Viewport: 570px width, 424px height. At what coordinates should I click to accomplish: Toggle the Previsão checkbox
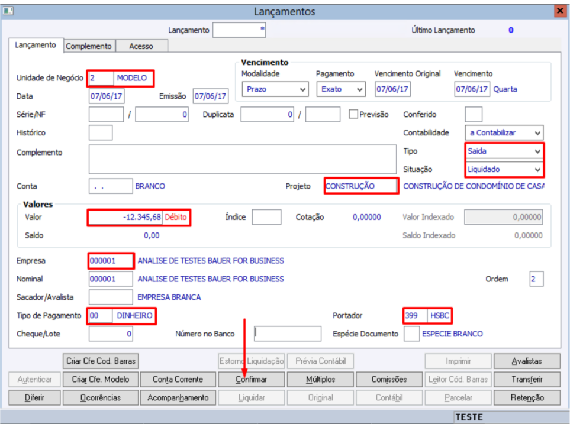point(353,114)
